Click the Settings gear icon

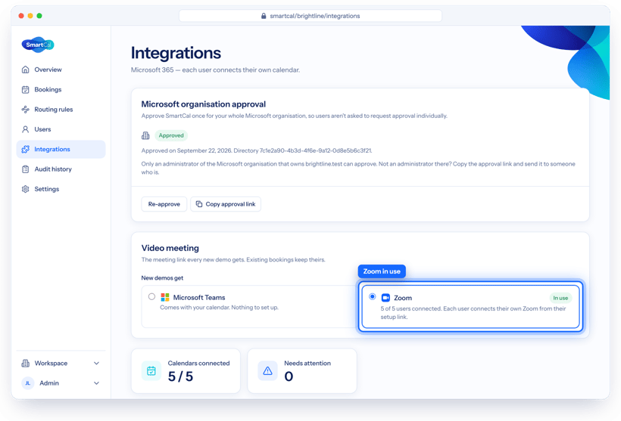25,189
